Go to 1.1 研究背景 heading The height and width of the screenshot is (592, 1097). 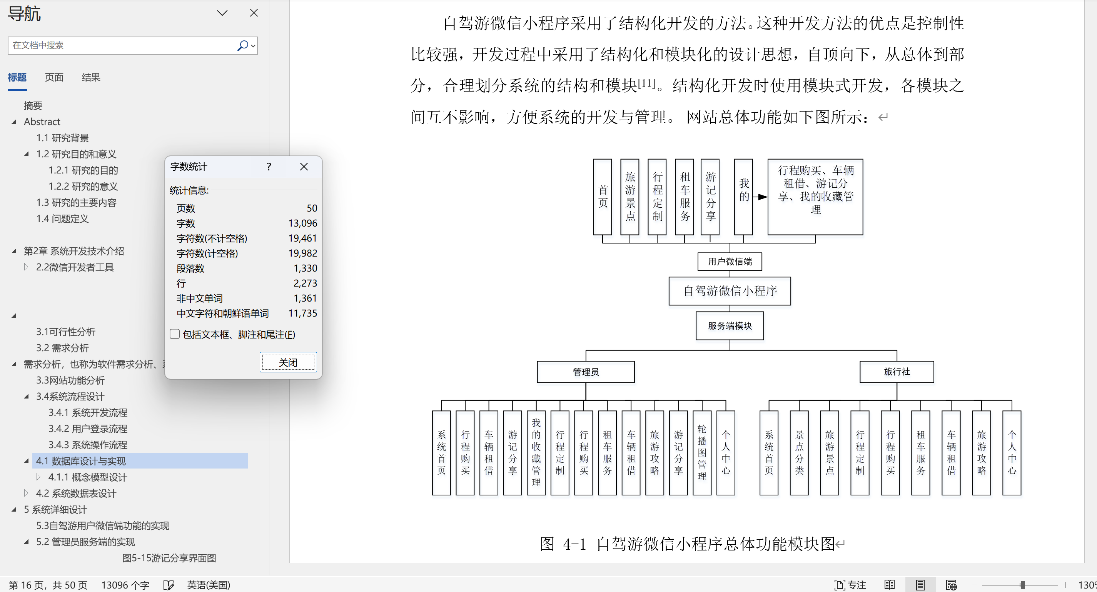62,138
